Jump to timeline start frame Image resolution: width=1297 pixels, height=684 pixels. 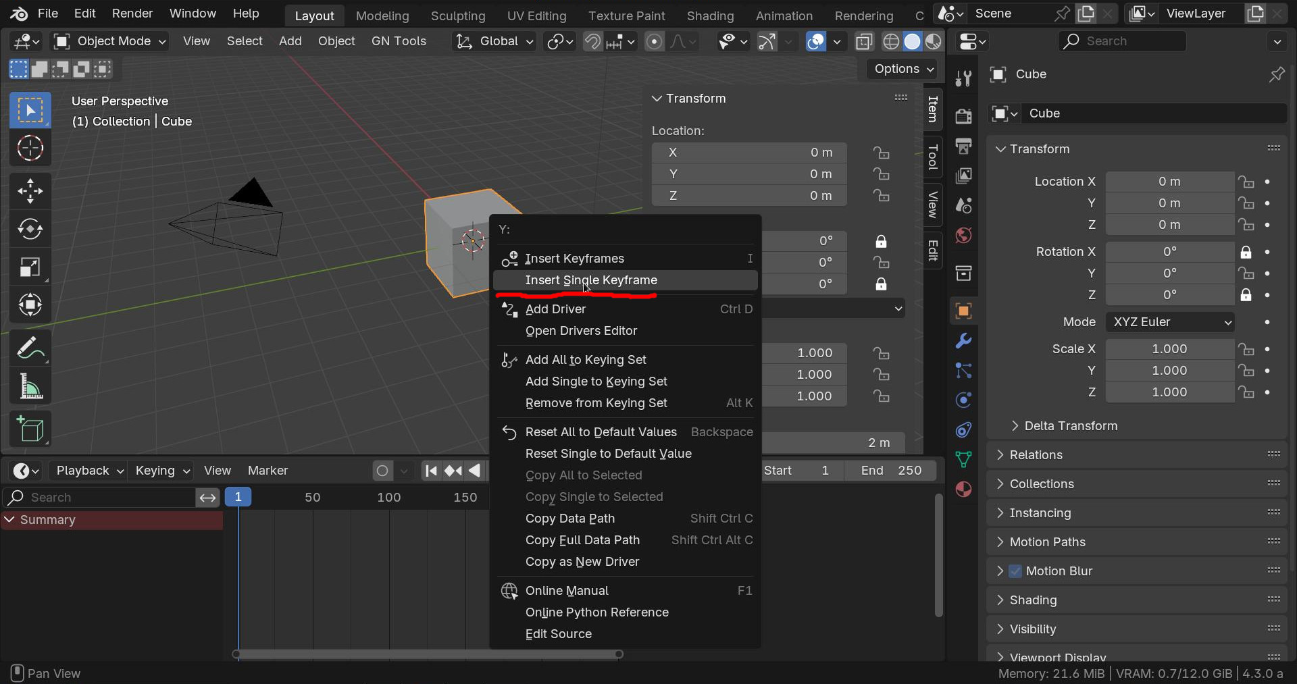(x=431, y=471)
